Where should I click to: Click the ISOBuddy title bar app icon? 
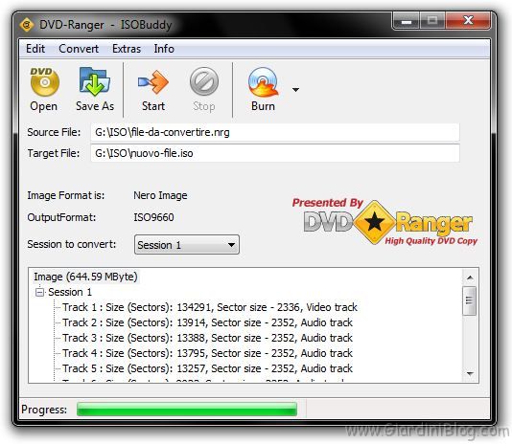coord(27,25)
